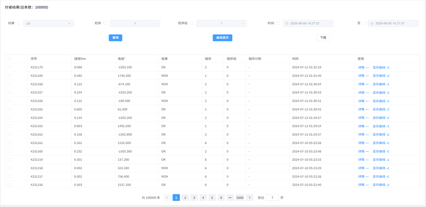The height and width of the screenshot is (207, 426).
Task: Tick the select-all checkbox in table header
Action: [x=9, y=59]
